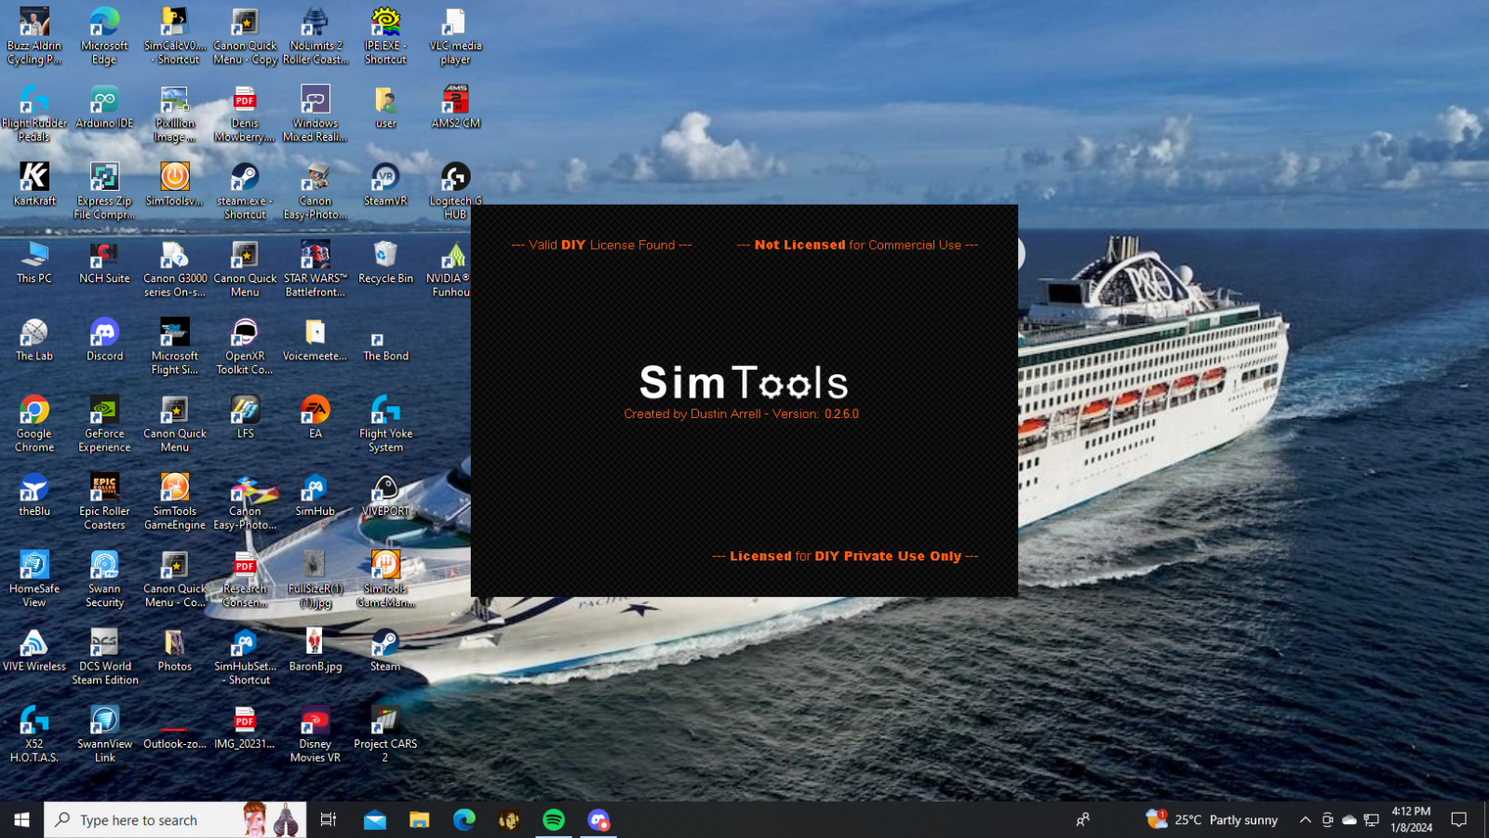Select the The Lab desktop icon
This screenshot has width=1489, height=838.
click(34, 339)
